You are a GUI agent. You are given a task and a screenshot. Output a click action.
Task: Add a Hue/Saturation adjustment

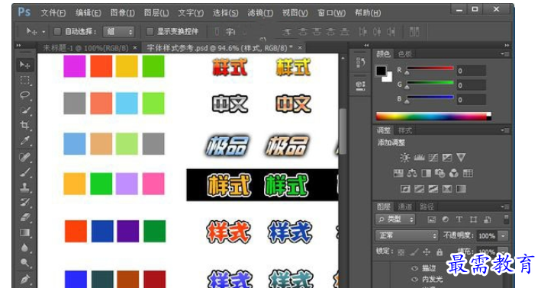pyautogui.click(x=398, y=173)
